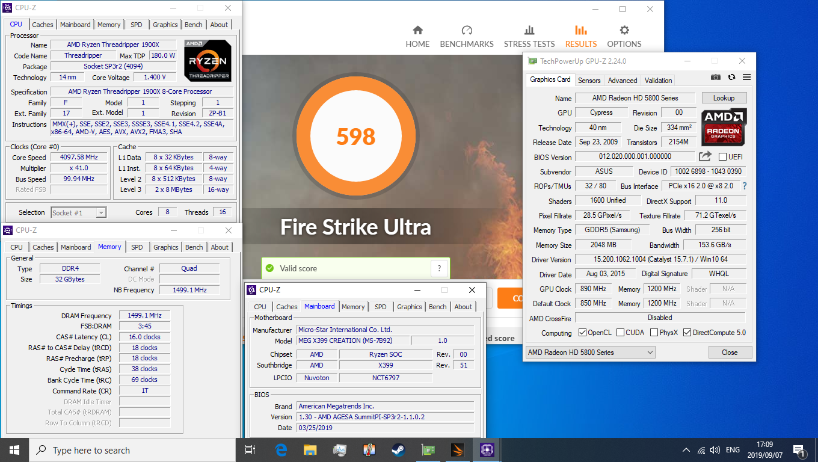This screenshot has height=462, width=818.
Task: Open the Validation tab in GPU-Z
Action: click(x=659, y=80)
